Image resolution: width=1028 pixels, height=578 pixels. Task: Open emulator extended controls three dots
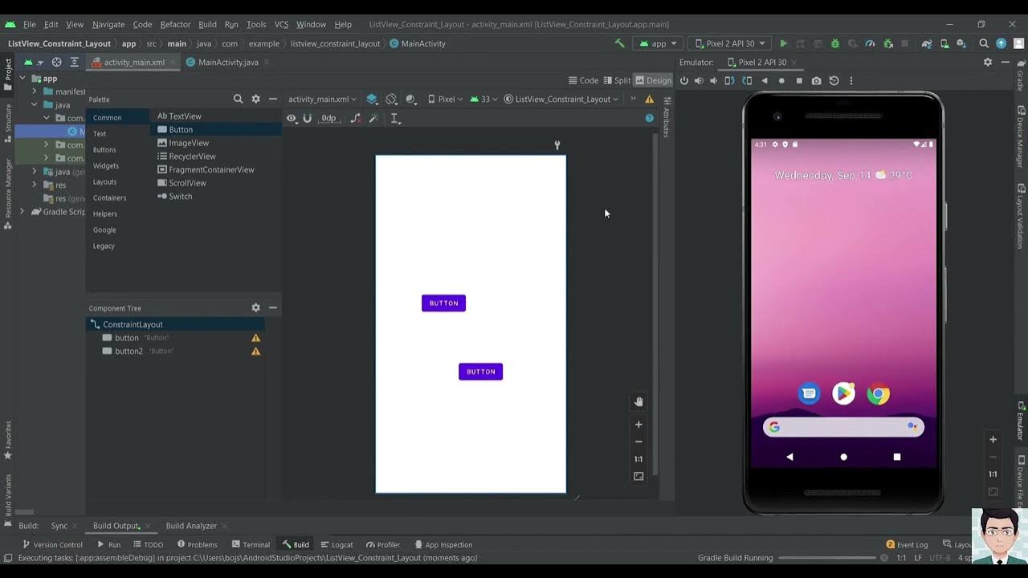851,80
